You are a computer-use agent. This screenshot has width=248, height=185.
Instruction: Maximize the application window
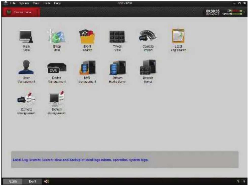tap(239, 3)
